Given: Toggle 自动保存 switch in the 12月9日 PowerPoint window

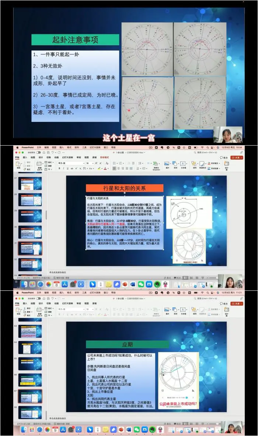Looking at the screenshot, I should [x=29, y=298].
